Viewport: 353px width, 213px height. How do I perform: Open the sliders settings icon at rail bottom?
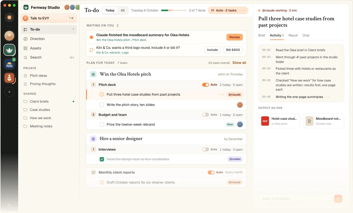click(9, 205)
